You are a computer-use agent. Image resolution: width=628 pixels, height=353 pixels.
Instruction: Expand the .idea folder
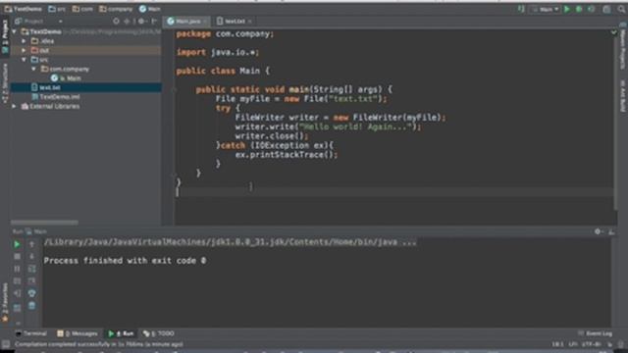[x=24, y=41]
